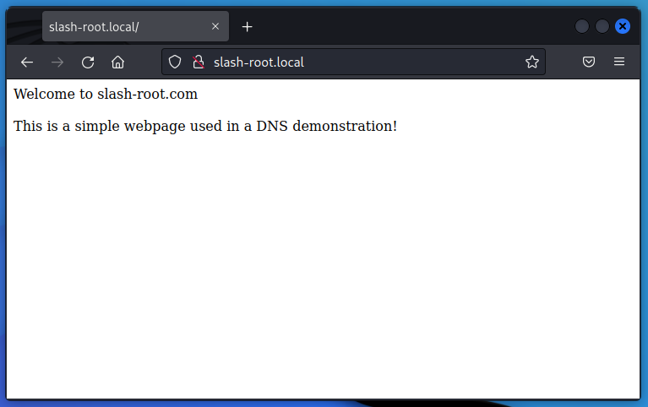Go back to the previous page
This screenshot has width=648, height=407.
point(27,62)
